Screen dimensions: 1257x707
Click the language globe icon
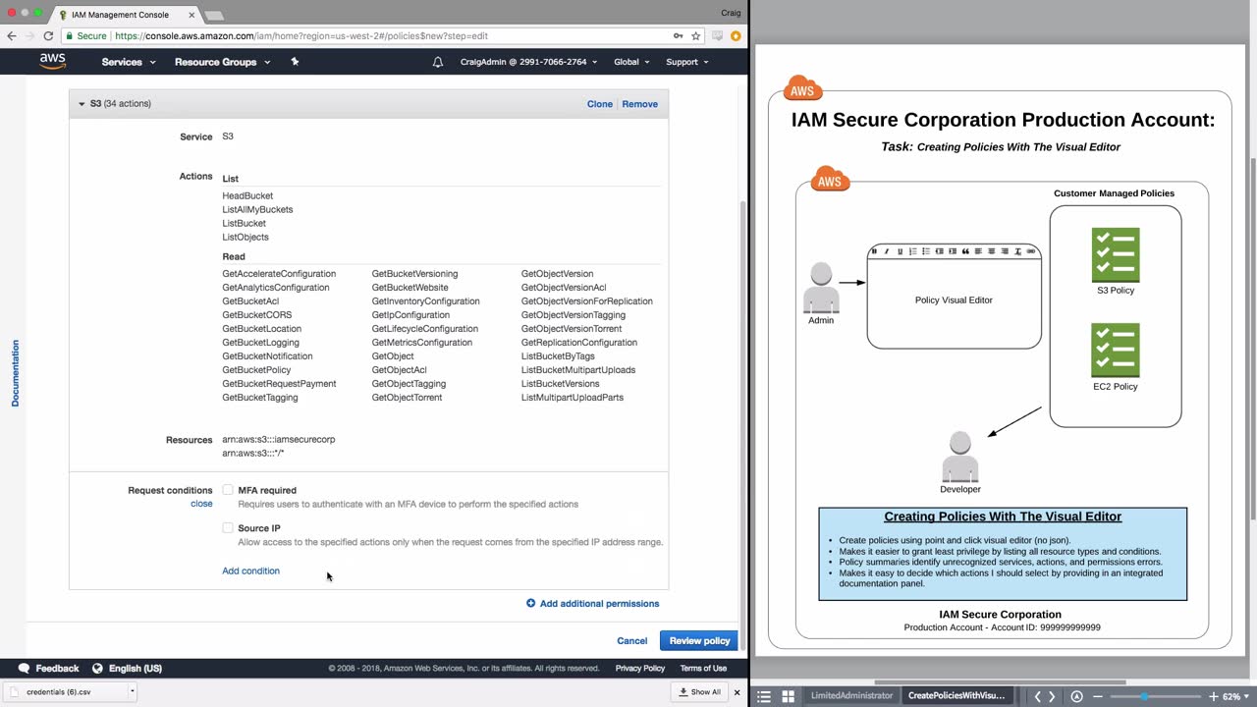(x=97, y=669)
